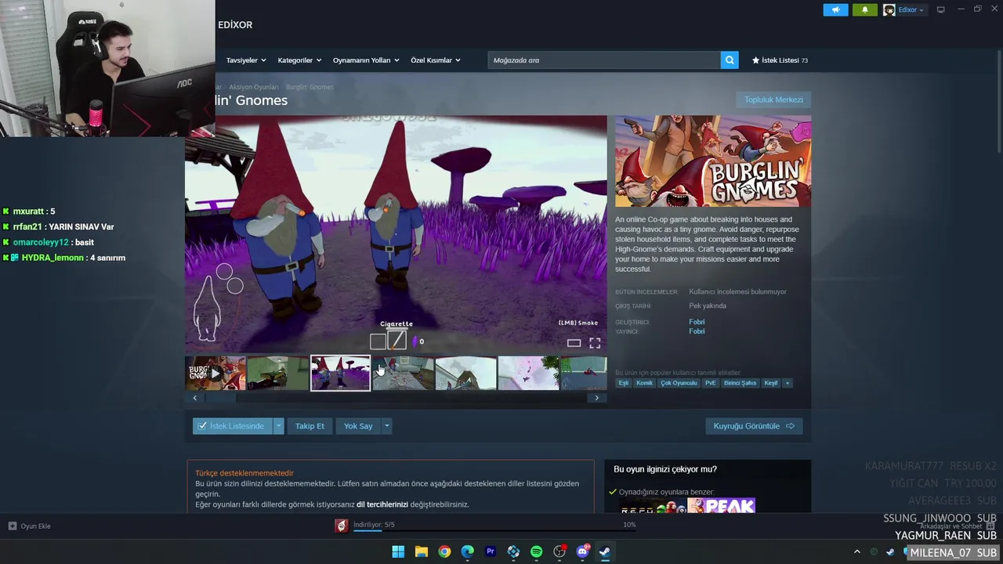Open the Fobri developer link
The width and height of the screenshot is (1003, 564).
pos(697,322)
